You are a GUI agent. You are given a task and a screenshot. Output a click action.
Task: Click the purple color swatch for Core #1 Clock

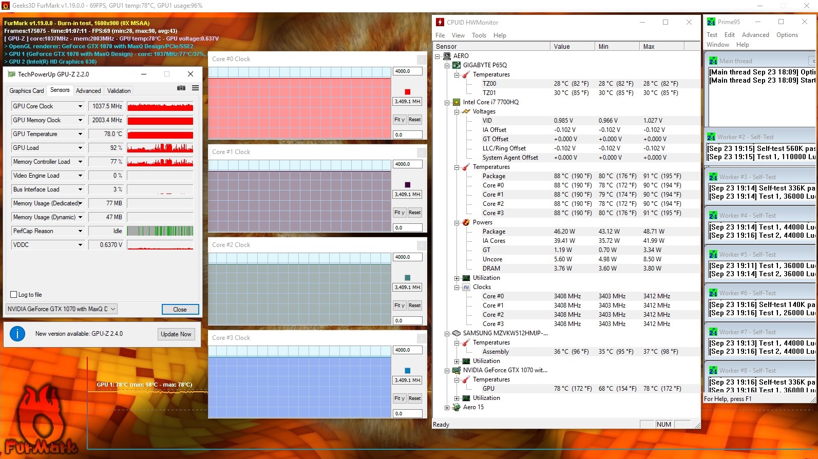[408, 185]
